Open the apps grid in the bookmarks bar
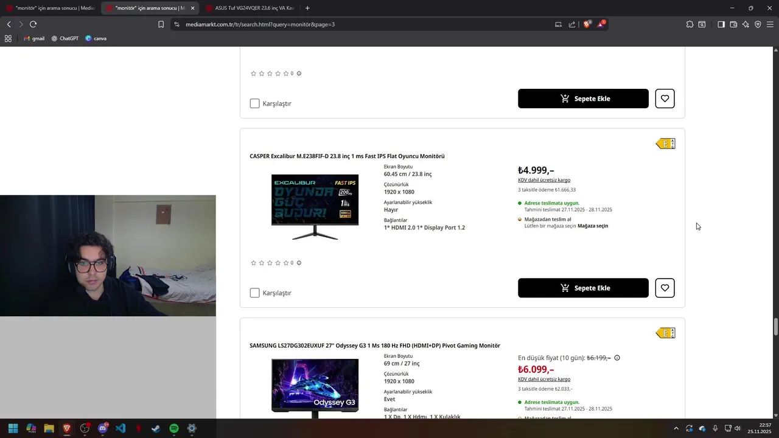Image resolution: width=779 pixels, height=438 pixels. tap(8, 38)
